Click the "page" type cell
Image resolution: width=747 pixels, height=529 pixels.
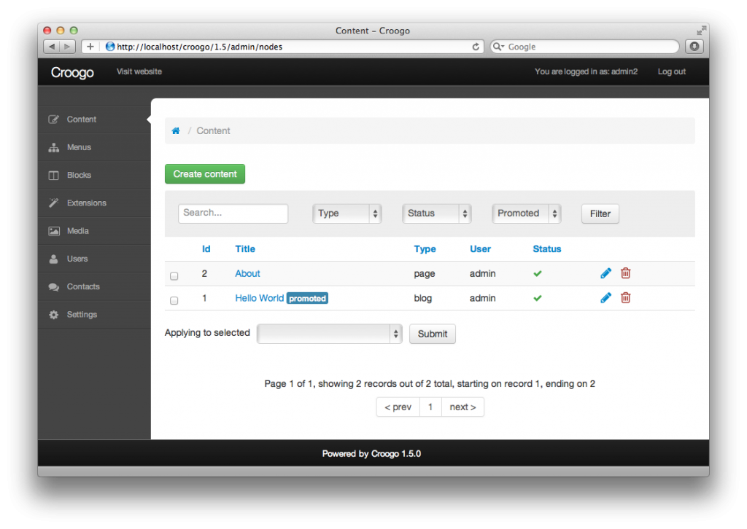425,274
